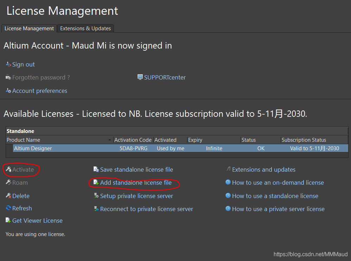
Task: Click the Refresh arrows icon
Action: click(8, 208)
